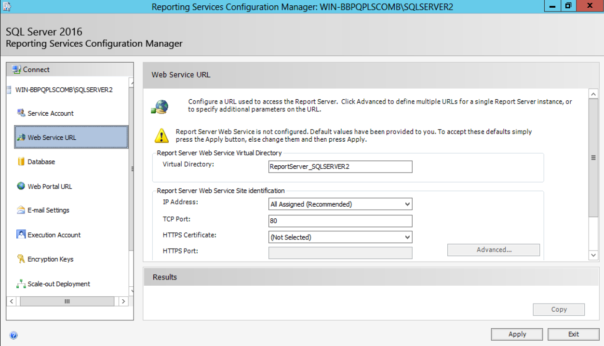The width and height of the screenshot is (604, 346).
Task: Click the Service Account icon
Action: (21, 113)
